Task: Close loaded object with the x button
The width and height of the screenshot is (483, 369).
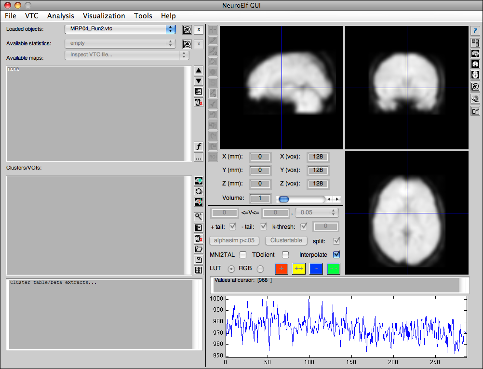Action: pyautogui.click(x=199, y=30)
